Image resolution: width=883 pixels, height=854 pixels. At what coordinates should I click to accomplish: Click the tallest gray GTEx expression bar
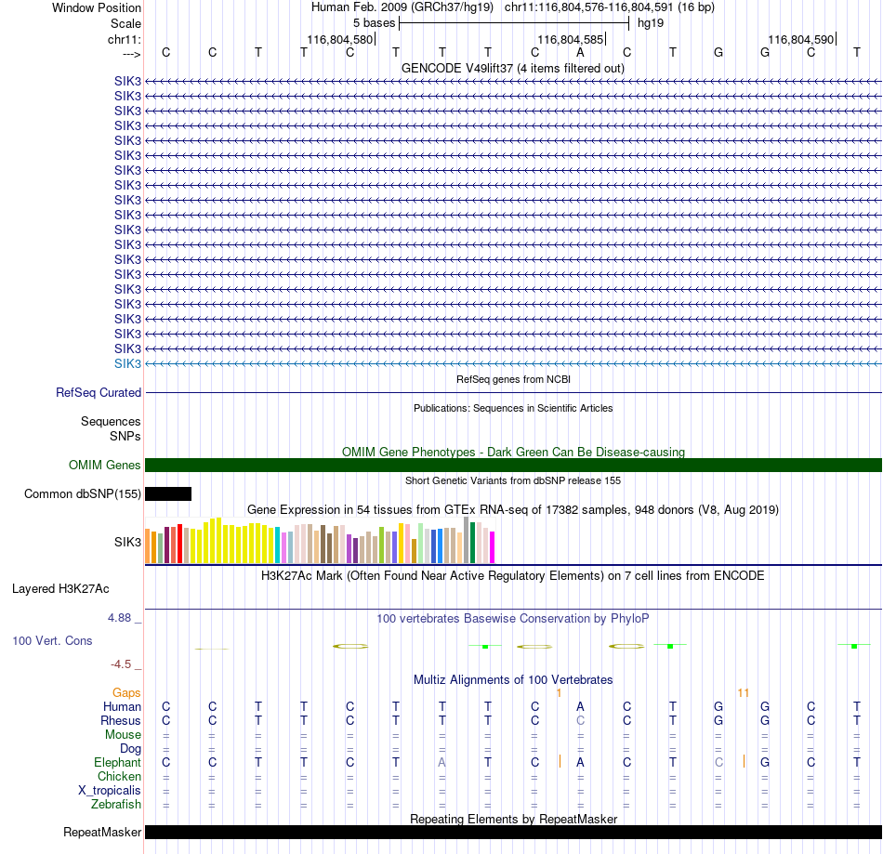click(x=467, y=540)
